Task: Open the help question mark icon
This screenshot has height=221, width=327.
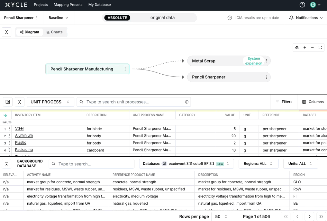Action: coord(302,5)
